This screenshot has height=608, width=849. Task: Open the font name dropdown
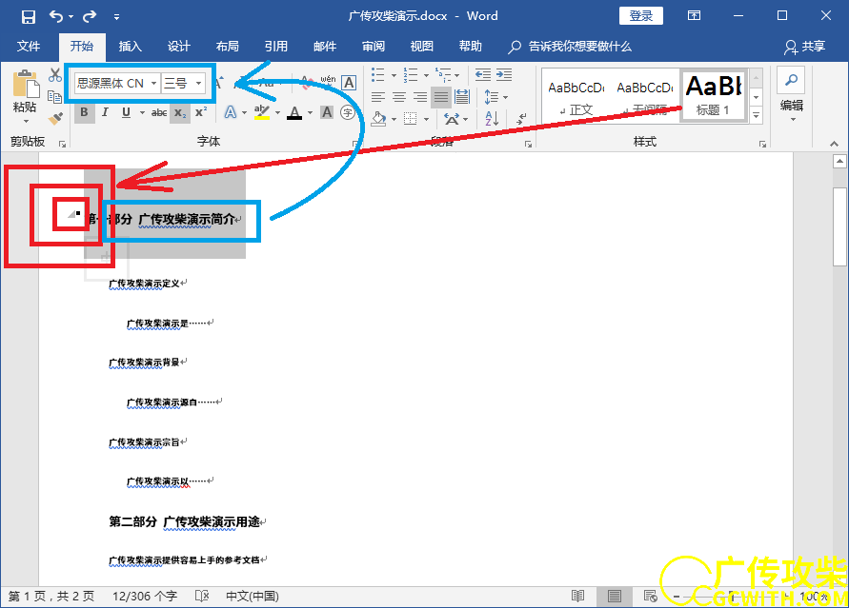[153, 84]
